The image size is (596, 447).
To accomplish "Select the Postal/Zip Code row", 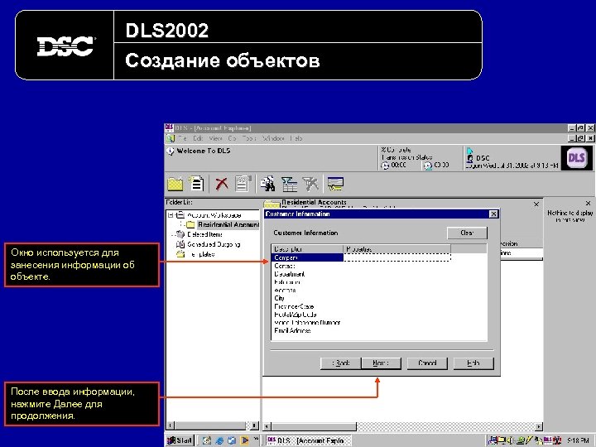I will 296,315.
